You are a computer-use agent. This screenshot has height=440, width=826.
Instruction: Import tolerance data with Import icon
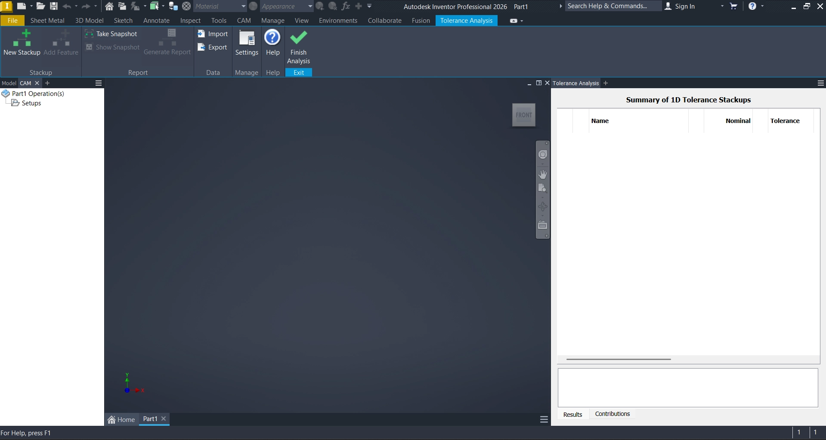[x=201, y=34]
